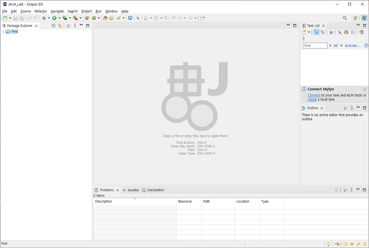369x248 pixels.
Task: Toggle Link with Editor in Package Explorer
Action: tap(60, 26)
